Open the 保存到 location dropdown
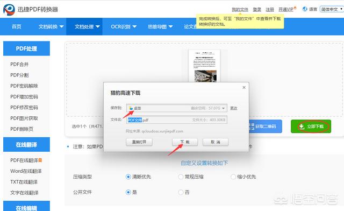 pos(224,108)
